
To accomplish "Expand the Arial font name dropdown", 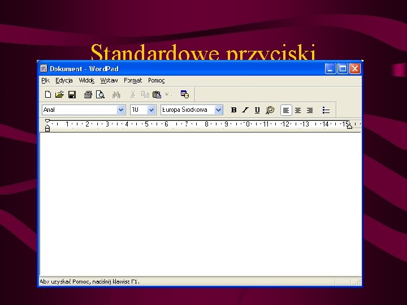I will coord(121,110).
